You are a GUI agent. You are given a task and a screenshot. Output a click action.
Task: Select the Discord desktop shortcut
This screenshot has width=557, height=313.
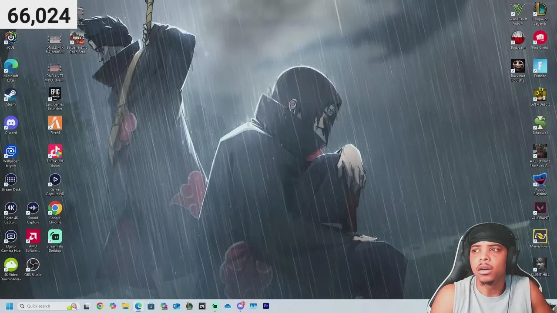pos(11,125)
